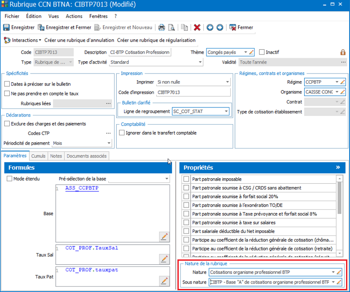350x292 pixels.
Task: Go to next record arrow
Action: click(220, 27)
